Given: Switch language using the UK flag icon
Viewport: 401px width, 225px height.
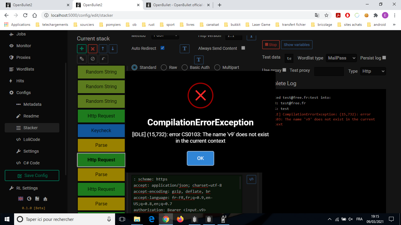Looking at the screenshot, I should 21,199.
